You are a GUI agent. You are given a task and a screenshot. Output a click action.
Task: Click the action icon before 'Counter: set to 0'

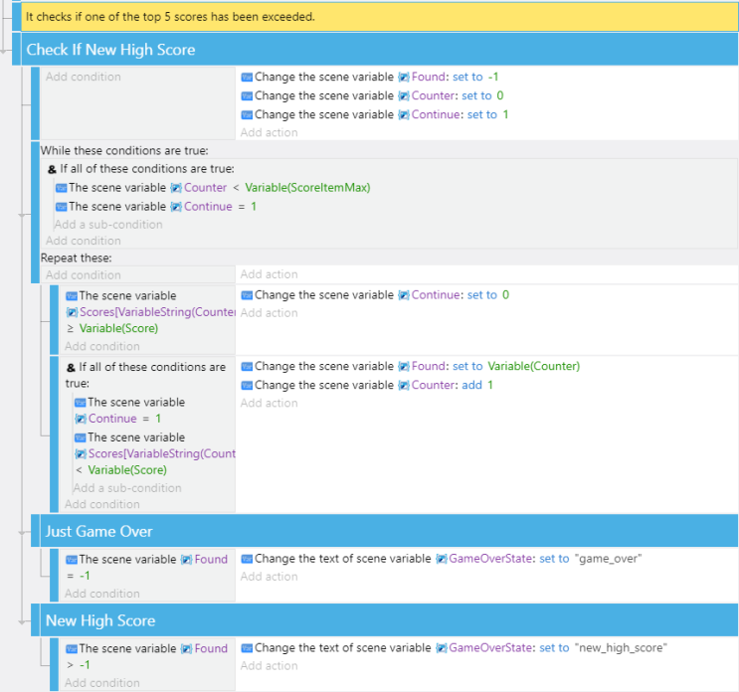pyautogui.click(x=247, y=95)
